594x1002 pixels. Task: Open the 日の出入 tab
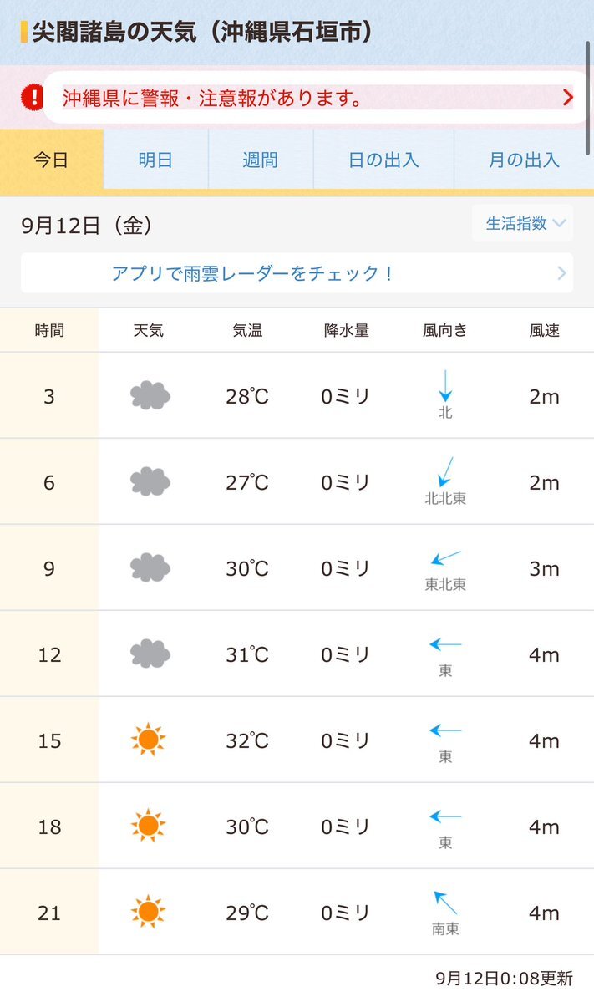tap(383, 160)
